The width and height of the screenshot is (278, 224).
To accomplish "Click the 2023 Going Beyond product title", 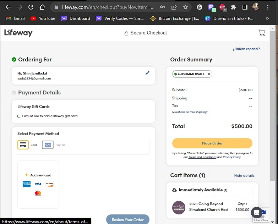I will pyautogui.click(x=209, y=207).
